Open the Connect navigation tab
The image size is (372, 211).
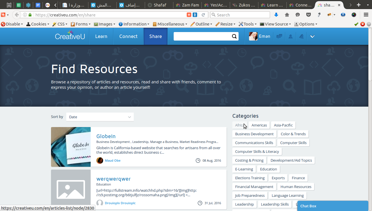(x=128, y=36)
